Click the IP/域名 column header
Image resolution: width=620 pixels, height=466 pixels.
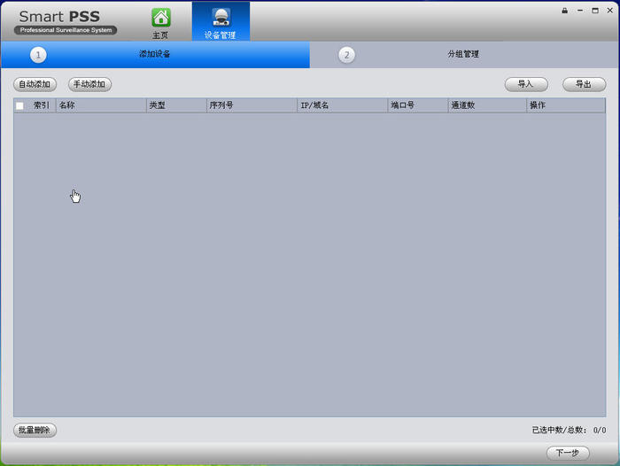tap(343, 105)
